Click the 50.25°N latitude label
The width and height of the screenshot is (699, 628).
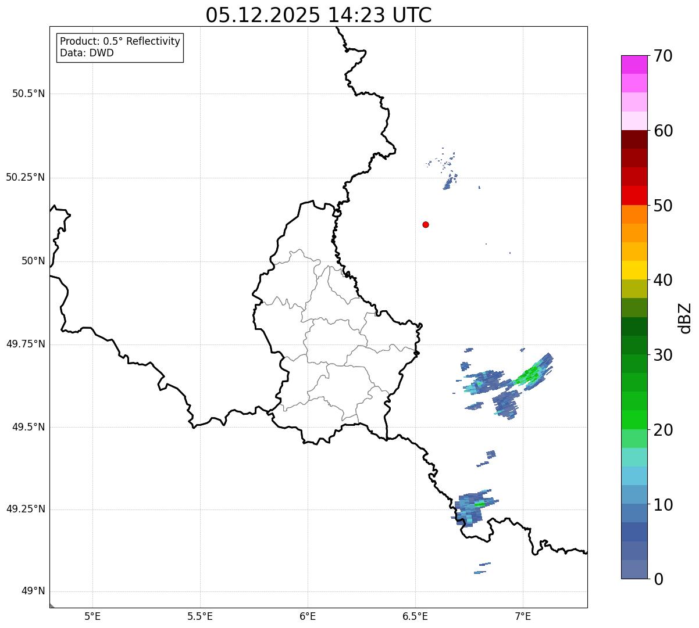click(26, 177)
